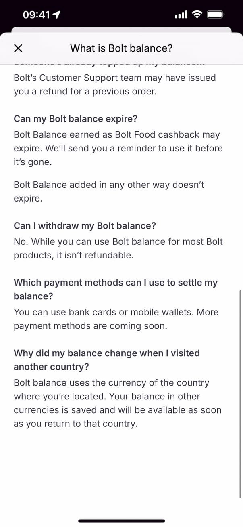
Task: Tap the Customer Support refund paragraph
Action: click(115, 84)
